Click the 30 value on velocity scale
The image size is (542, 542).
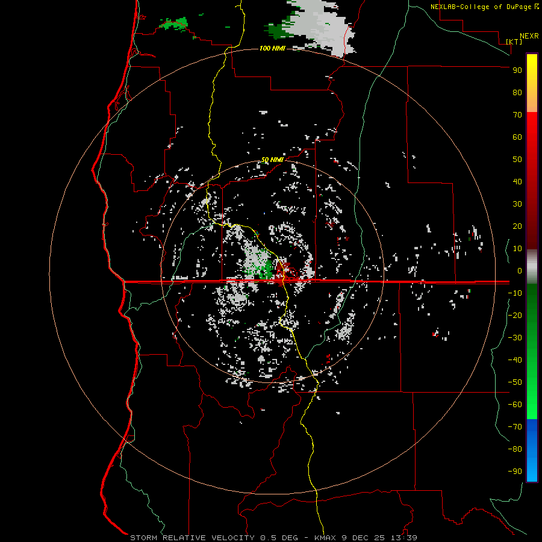517,204
